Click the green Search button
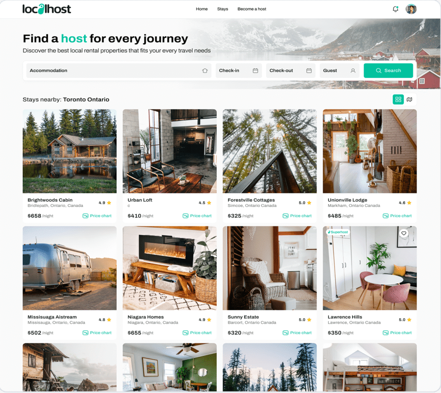The image size is (441, 393). [x=388, y=71]
